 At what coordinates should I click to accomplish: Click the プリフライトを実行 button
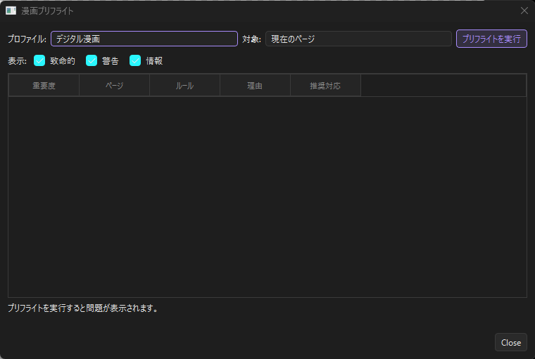click(x=491, y=39)
